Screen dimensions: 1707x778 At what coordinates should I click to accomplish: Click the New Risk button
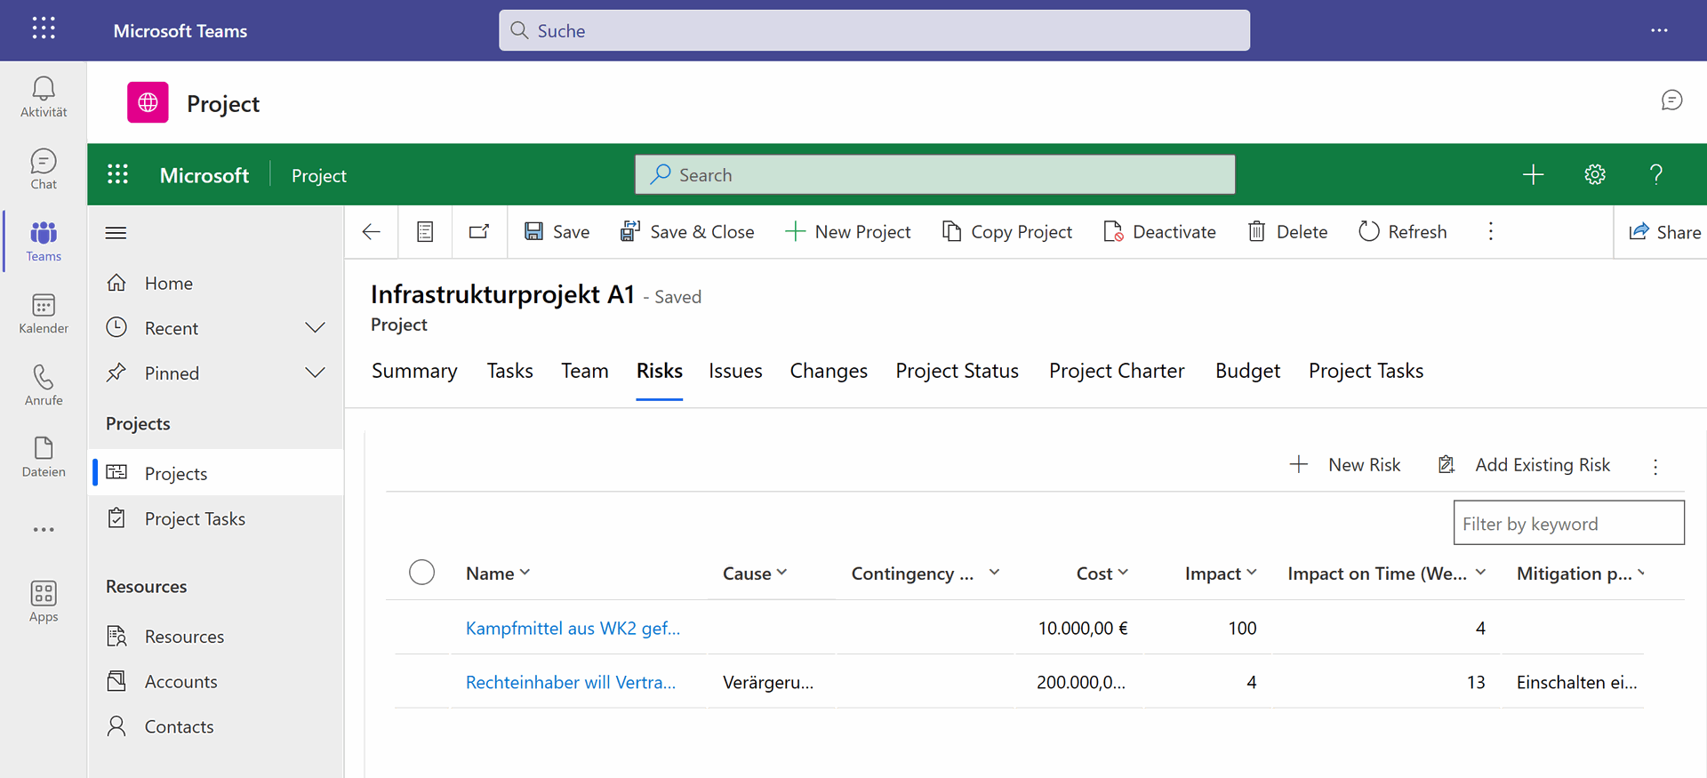1345,465
